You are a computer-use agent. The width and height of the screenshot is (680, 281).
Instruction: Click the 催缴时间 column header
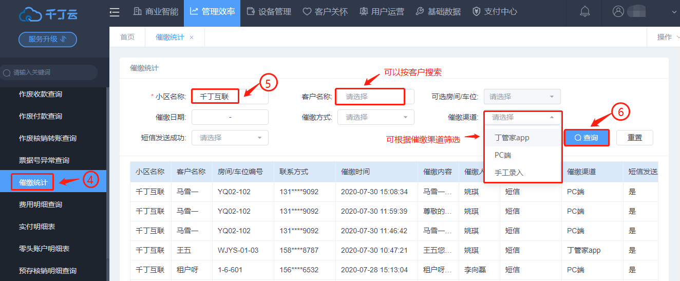click(x=376, y=172)
